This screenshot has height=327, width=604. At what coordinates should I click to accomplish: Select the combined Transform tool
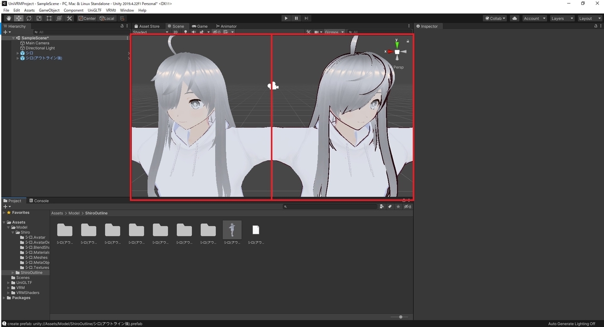(59, 18)
